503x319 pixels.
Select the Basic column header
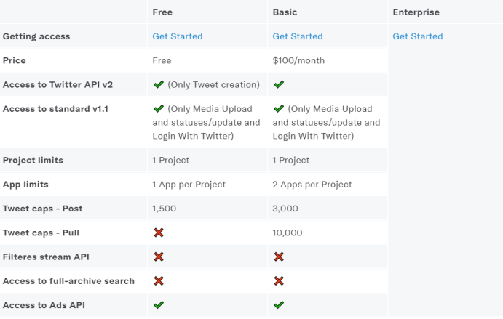[285, 12]
